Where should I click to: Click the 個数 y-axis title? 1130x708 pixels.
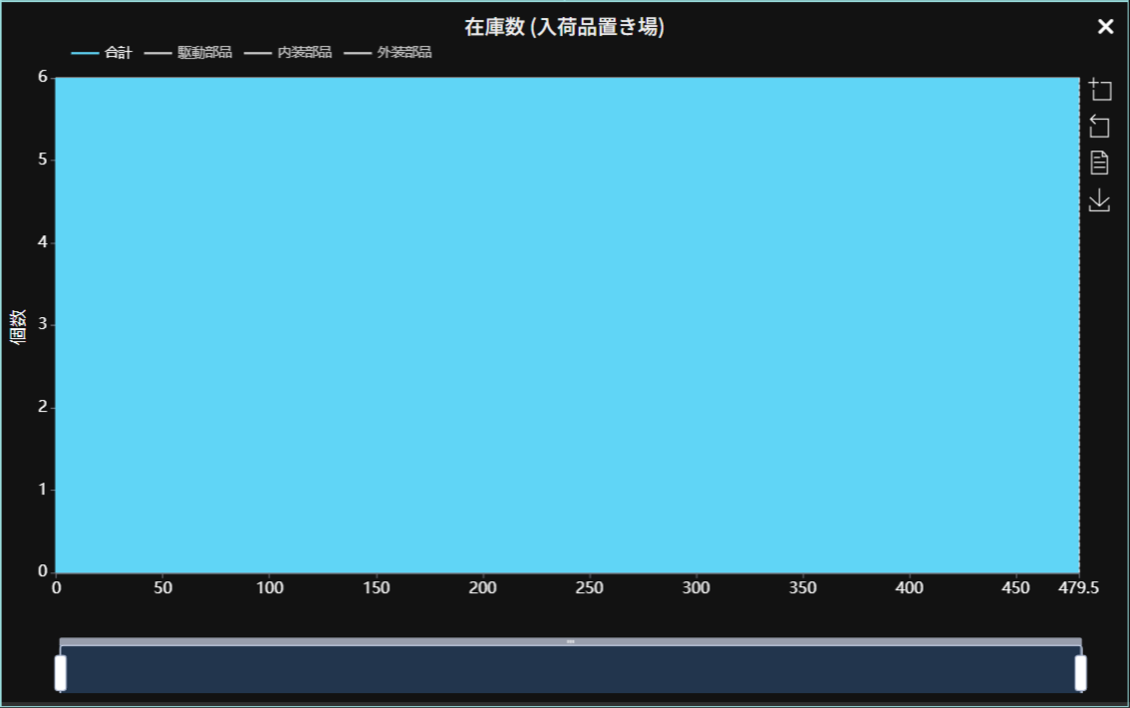click(18, 325)
